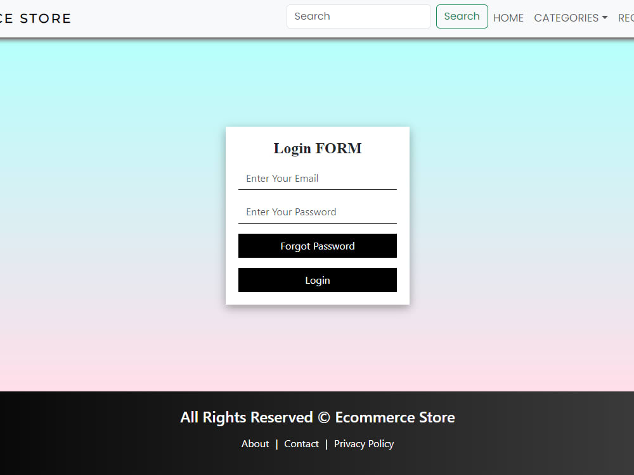Image resolution: width=634 pixels, height=475 pixels.
Task: Open the Contact footer link
Action: pyautogui.click(x=301, y=443)
